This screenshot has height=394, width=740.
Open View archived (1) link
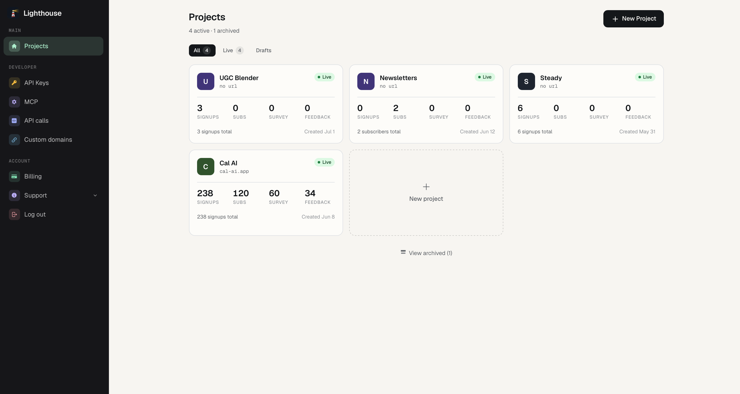426,253
